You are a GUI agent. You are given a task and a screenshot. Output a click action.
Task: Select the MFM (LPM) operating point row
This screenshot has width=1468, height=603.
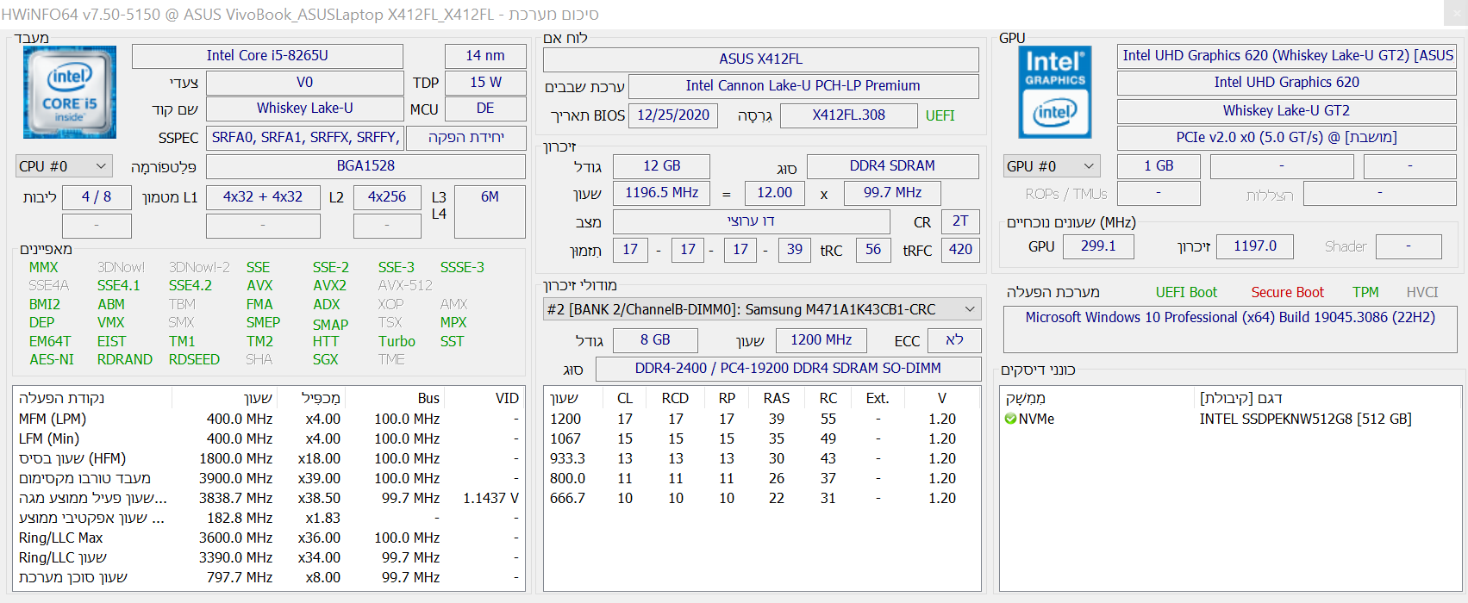[x=269, y=419]
